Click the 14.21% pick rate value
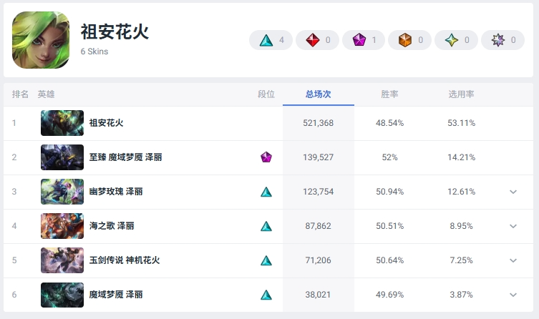Screen dimensions: 539x319 (461, 157)
